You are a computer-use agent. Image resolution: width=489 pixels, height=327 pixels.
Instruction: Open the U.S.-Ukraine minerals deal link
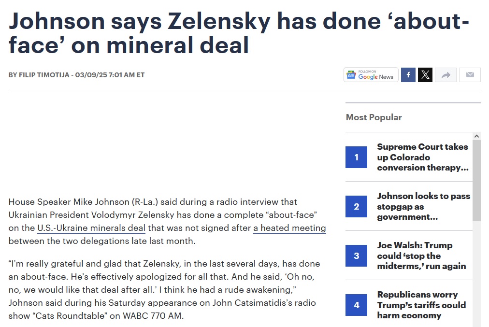tap(92, 227)
